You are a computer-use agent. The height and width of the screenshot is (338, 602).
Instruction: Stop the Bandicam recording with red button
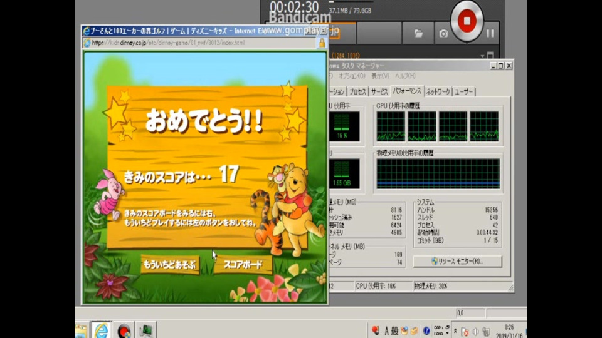467,21
